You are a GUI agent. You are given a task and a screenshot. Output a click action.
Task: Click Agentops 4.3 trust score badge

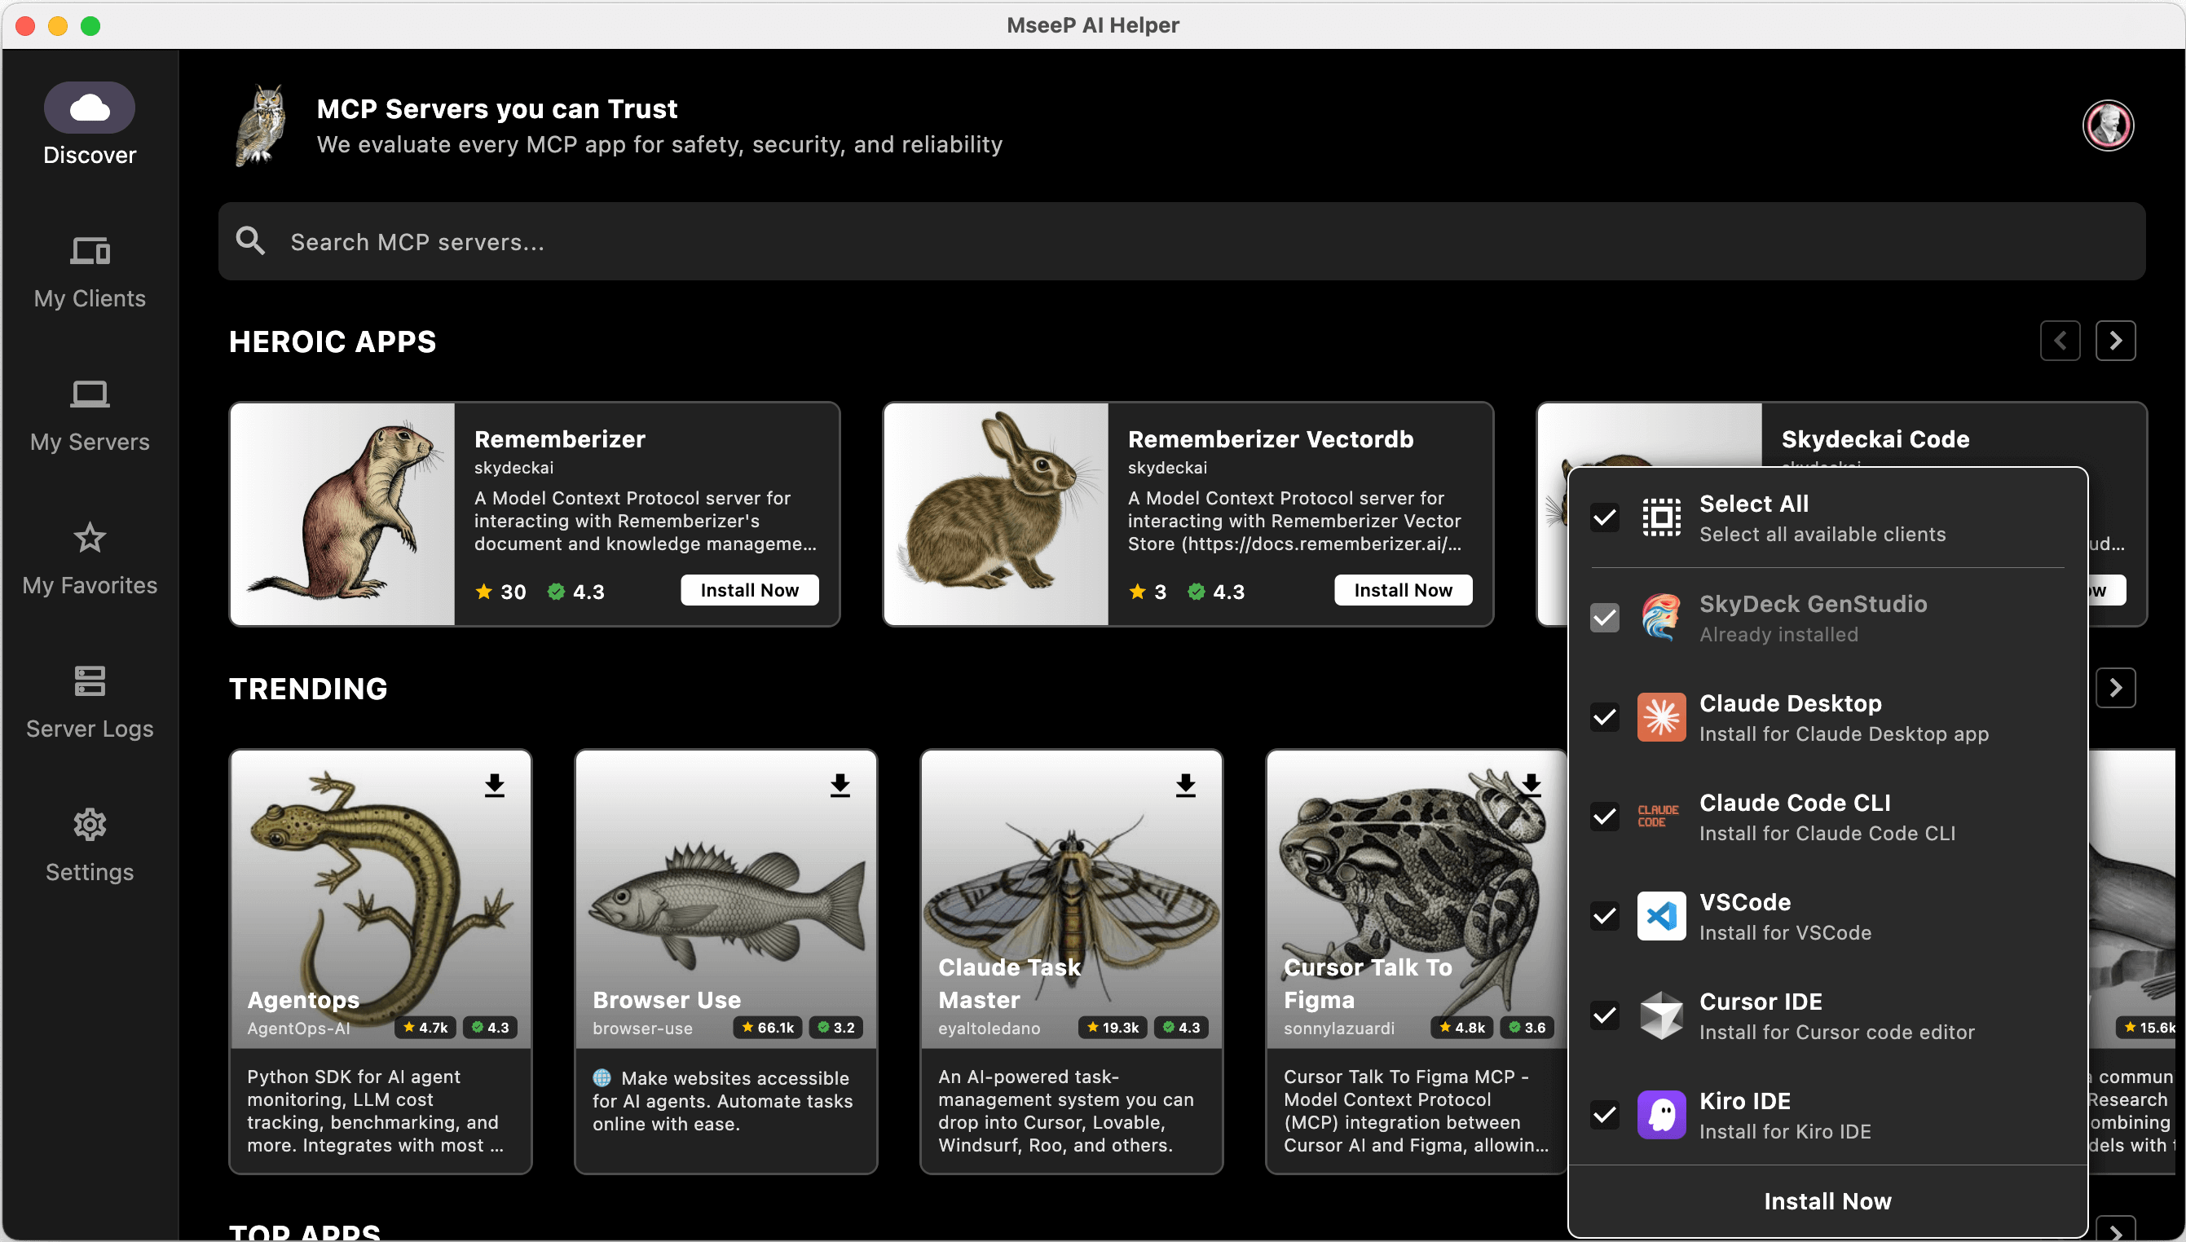click(x=491, y=1028)
